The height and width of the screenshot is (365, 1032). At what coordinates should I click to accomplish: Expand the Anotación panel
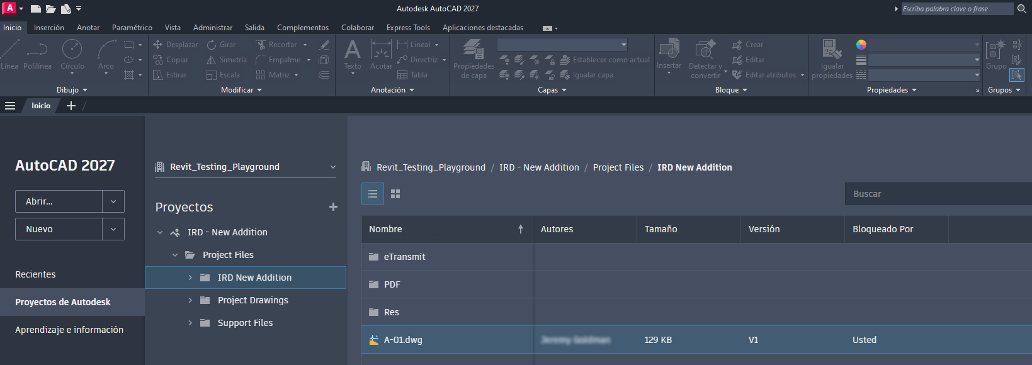pyautogui.click(x=392, y=90)
